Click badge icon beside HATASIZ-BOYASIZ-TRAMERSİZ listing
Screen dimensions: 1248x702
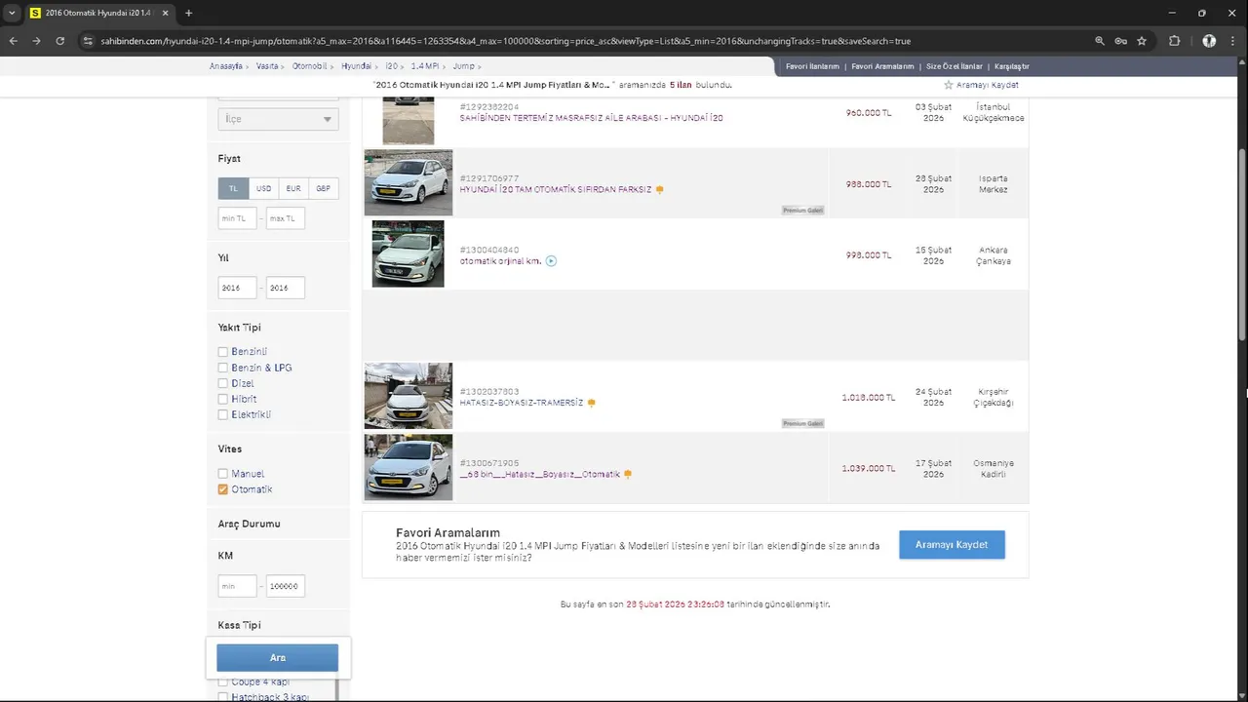tap(592, 403)
